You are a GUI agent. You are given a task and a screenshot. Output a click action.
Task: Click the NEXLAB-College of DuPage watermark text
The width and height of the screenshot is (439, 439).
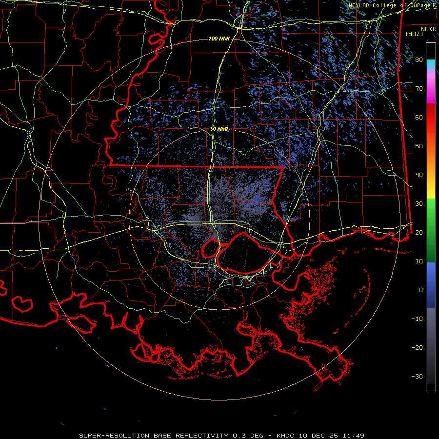(390, 5)
